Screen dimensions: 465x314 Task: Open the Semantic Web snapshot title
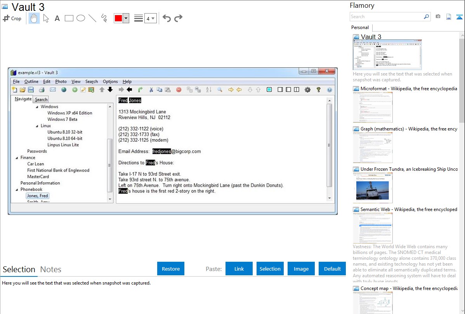409,209
